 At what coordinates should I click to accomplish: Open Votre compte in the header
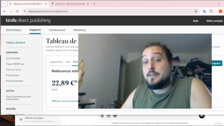[214, 21]
